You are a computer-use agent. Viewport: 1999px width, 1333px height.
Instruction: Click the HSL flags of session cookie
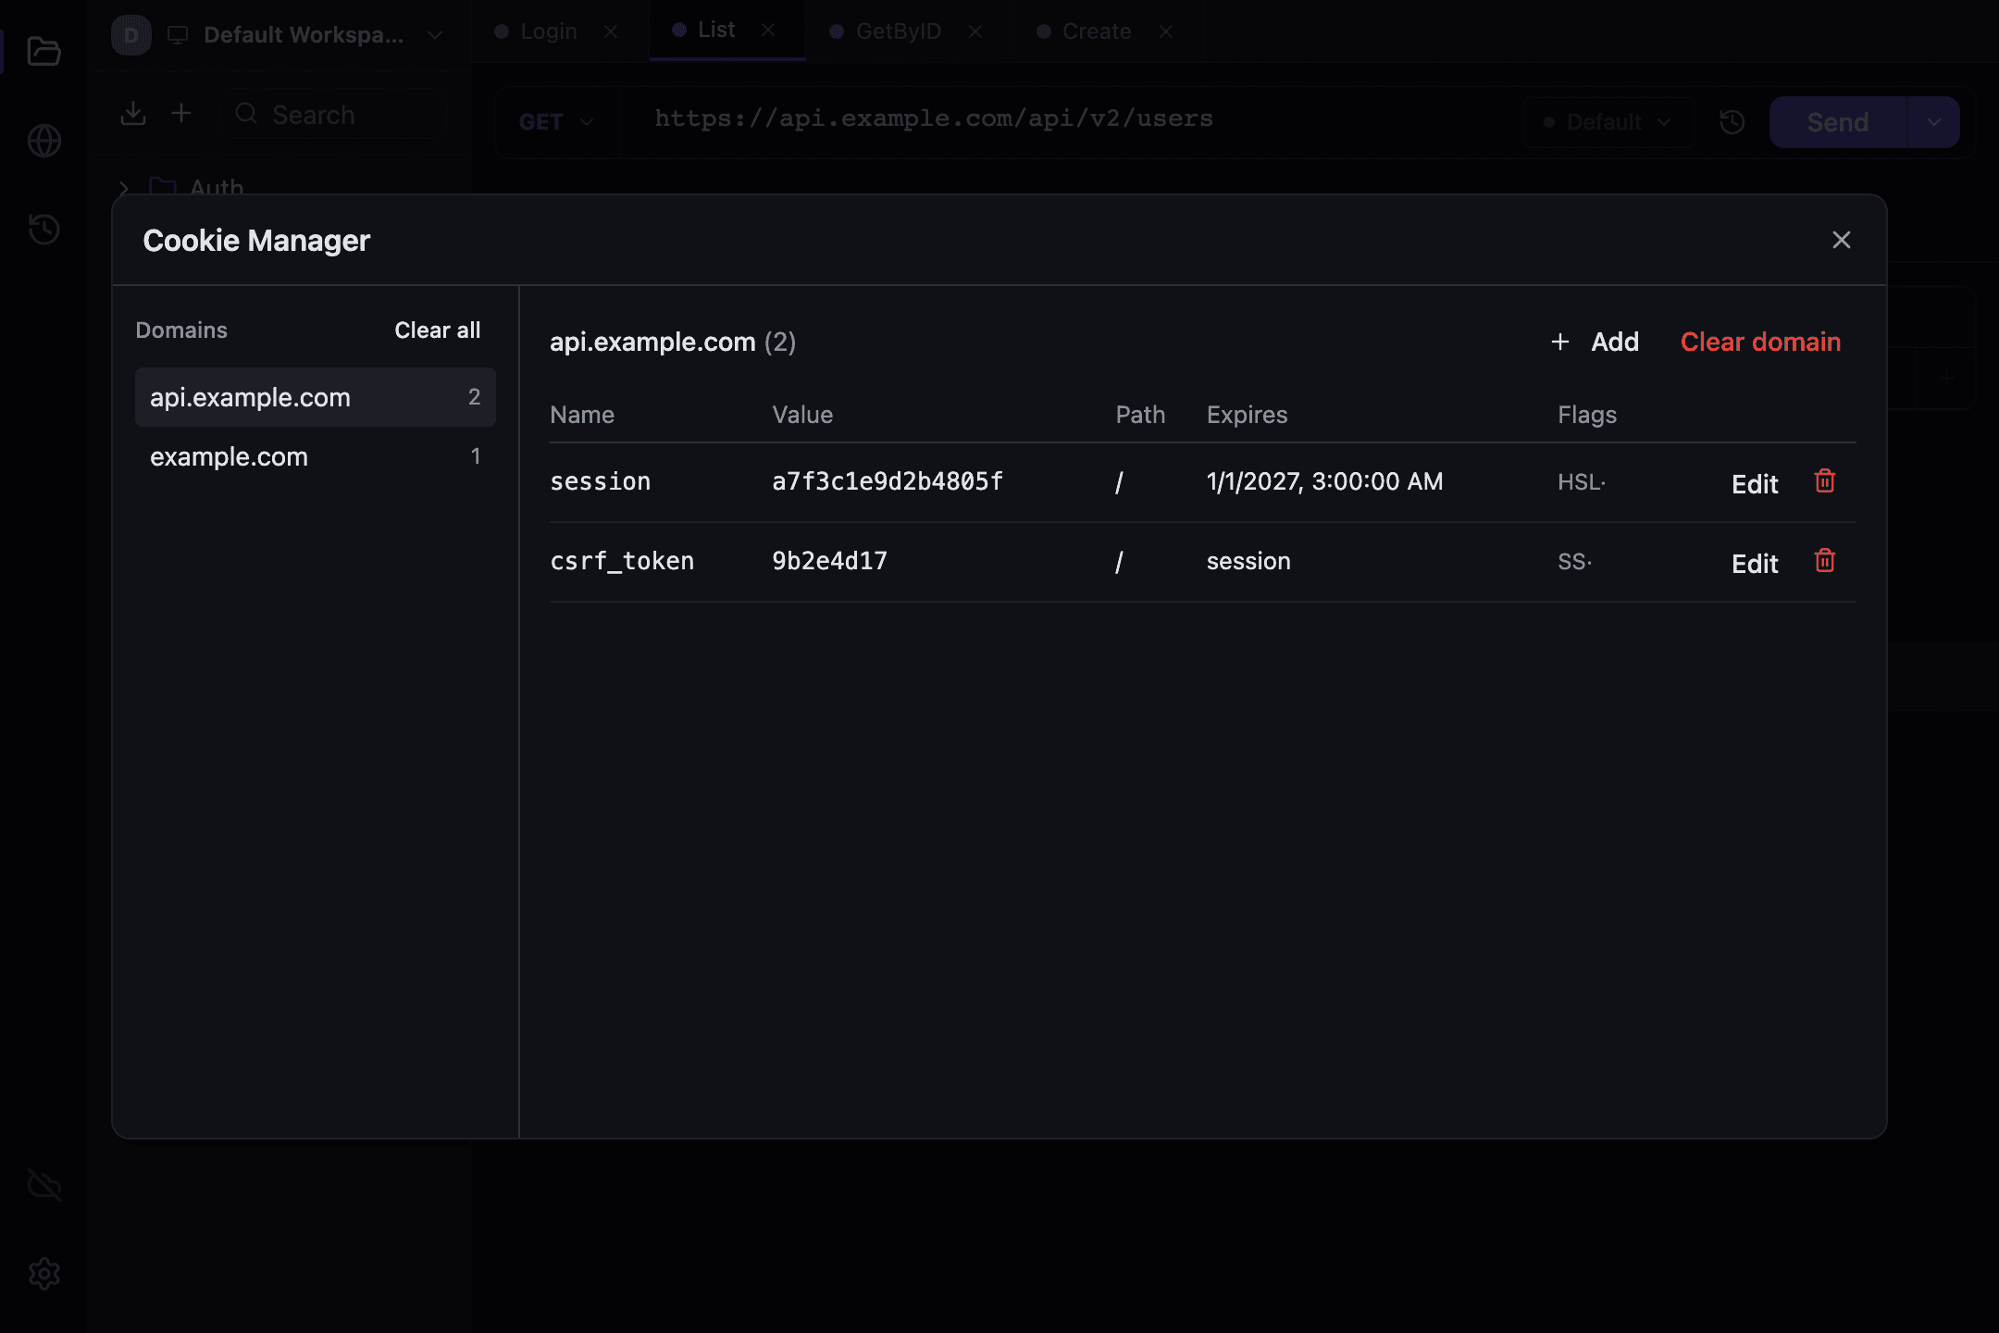[x=1581, y=482]
